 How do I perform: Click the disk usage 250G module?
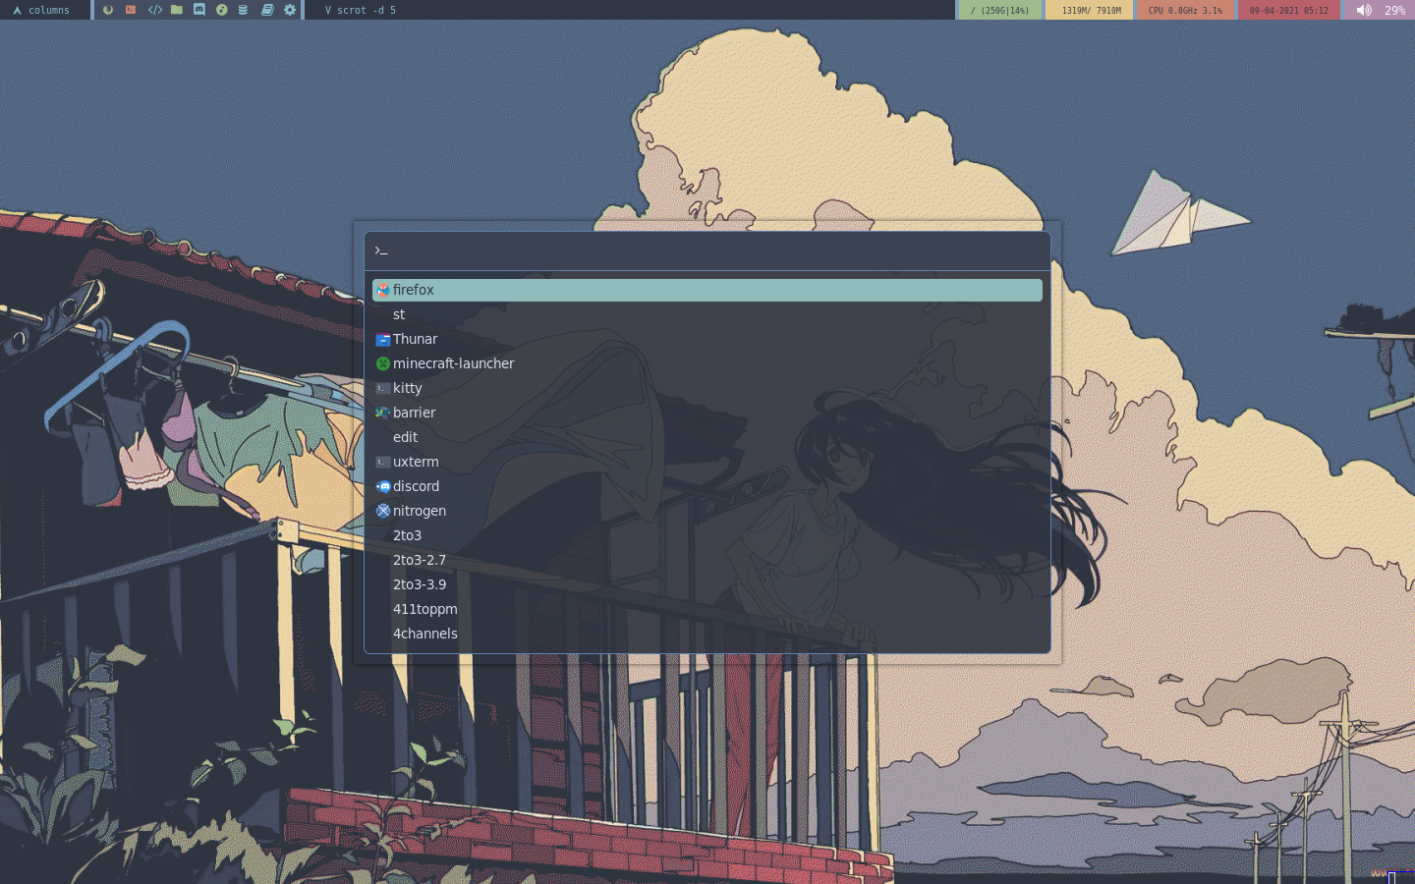pos(999,10)
